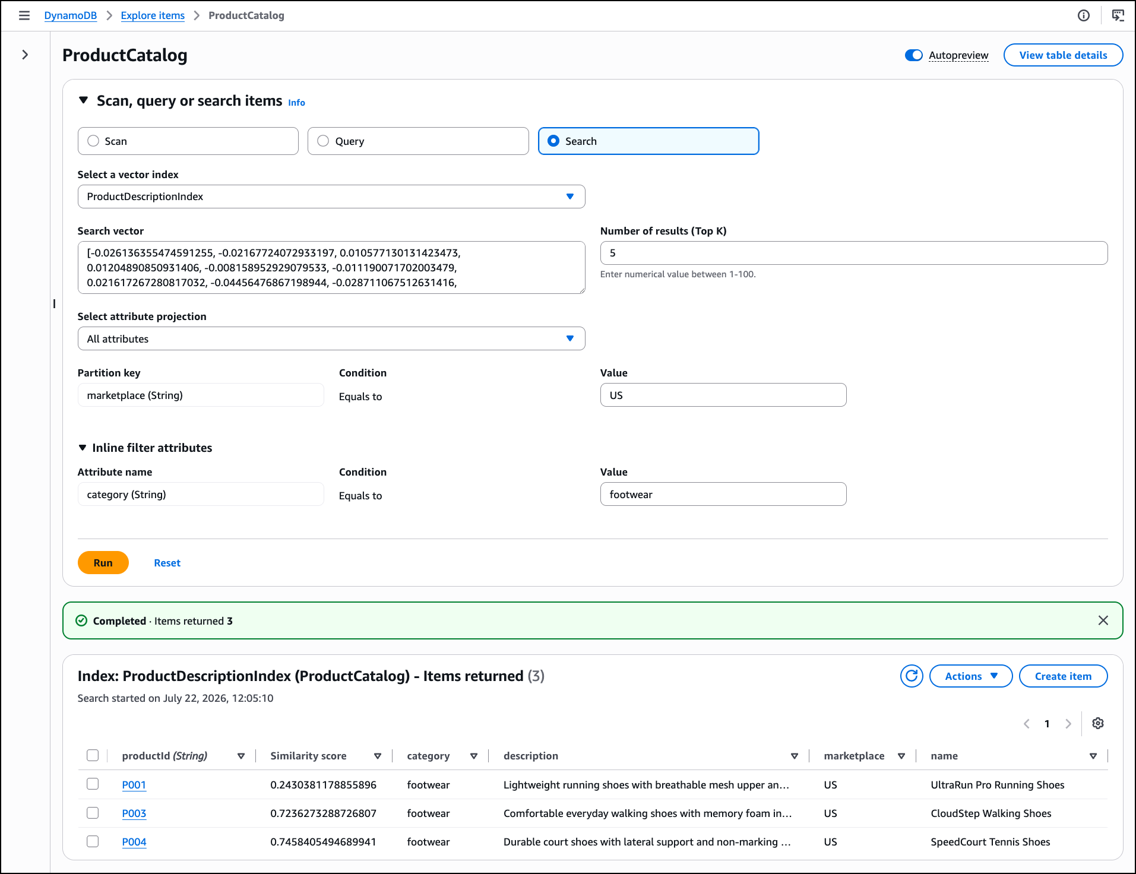Go to DynamoDB breadcrumb
Screen dimensions: 1136x874
[70, 15]
